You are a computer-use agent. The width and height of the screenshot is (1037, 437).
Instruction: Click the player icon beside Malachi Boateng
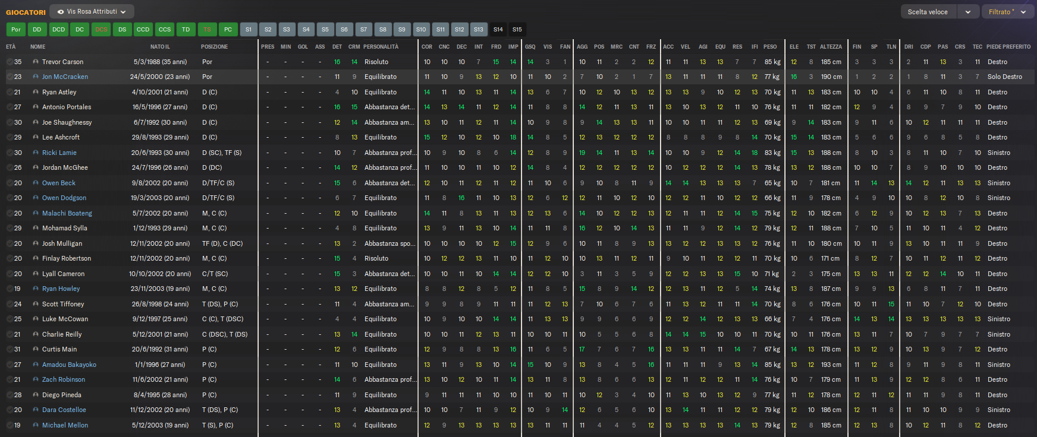pos(36,213)
